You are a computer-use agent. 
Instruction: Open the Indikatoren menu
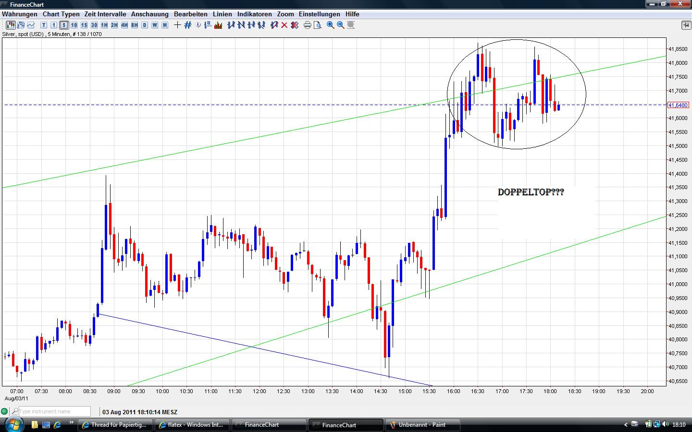[x=255, y=14]
